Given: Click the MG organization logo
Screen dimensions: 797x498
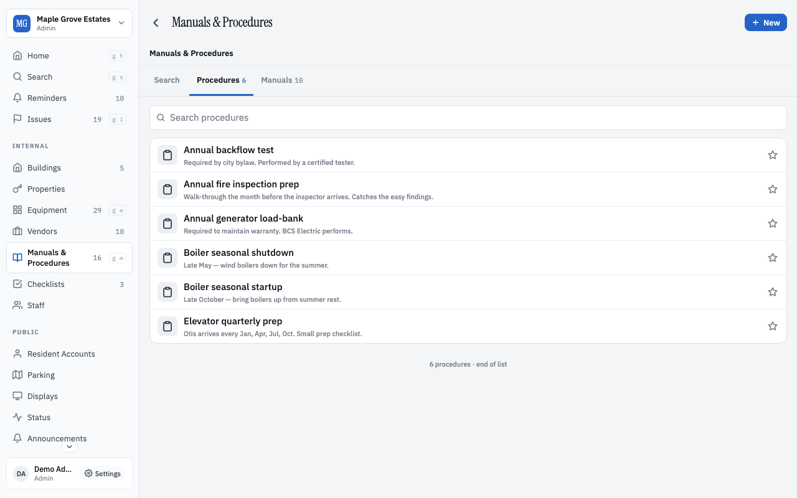Looking at the screenshot, I should click(x=22, y=24).
